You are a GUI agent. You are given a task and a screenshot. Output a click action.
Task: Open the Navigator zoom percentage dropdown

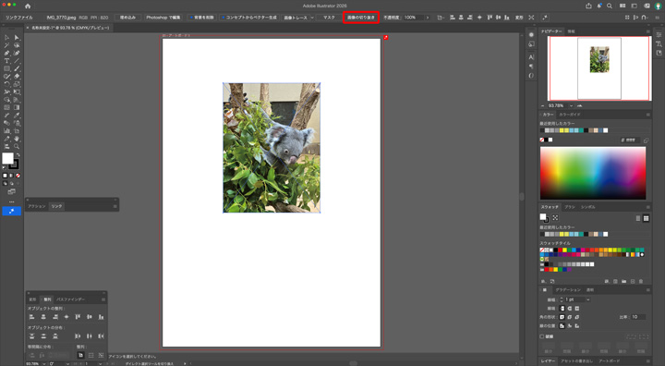[x=572, y=105]
